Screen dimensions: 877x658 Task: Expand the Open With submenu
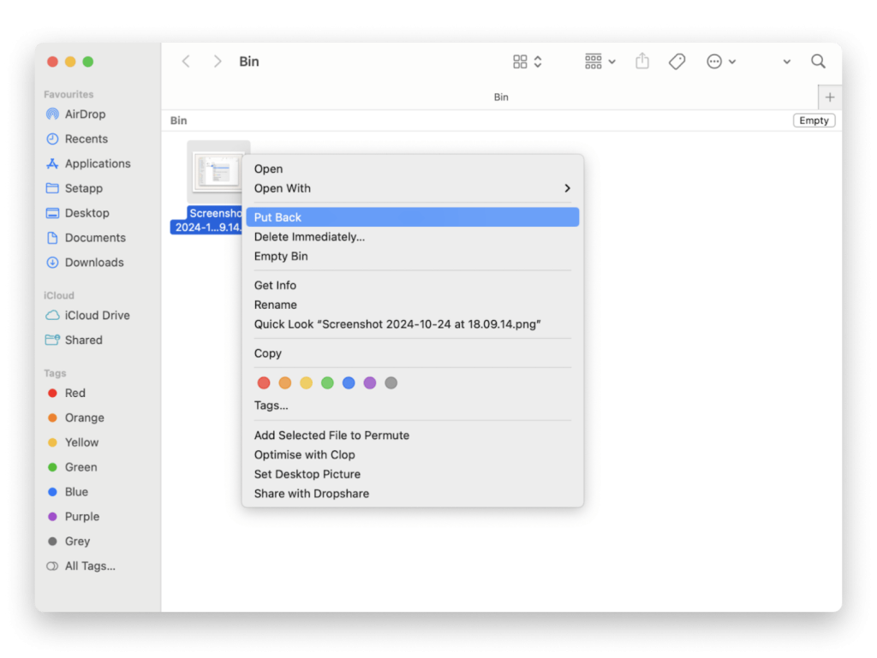[x=412, y=188]
